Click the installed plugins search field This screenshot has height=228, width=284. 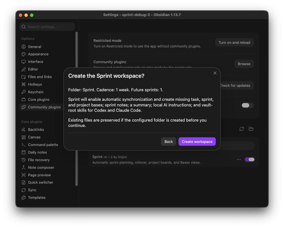point(237,146)
